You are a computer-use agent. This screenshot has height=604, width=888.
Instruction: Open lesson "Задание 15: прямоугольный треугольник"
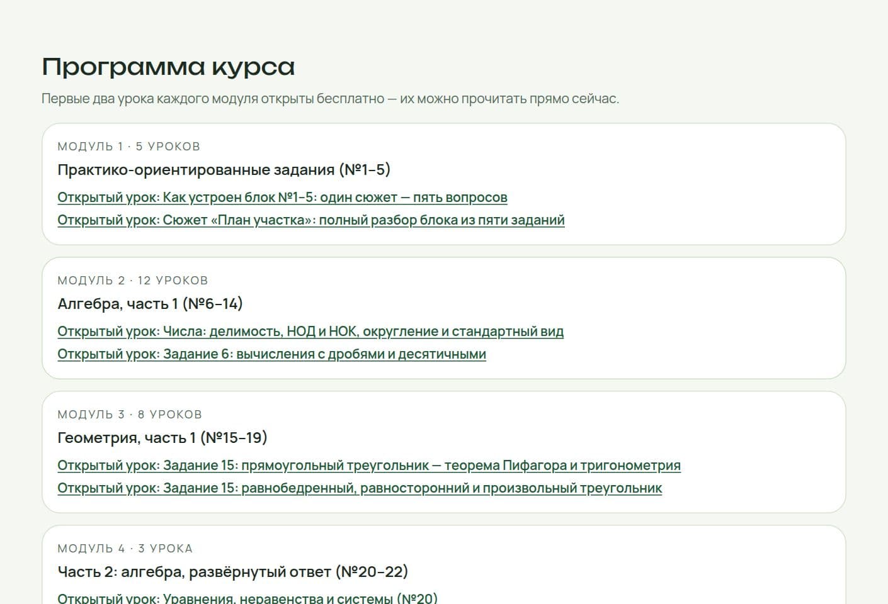point(369,466)
